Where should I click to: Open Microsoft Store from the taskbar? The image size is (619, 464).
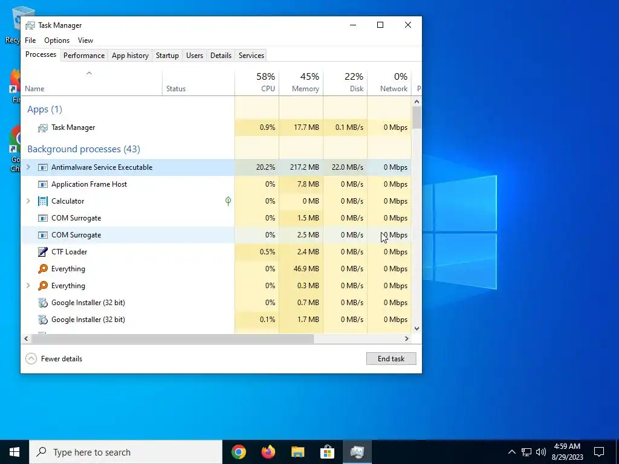click(327, 452)
